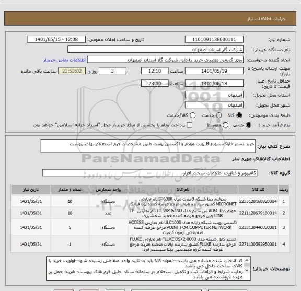Screen dimensions: 301x291
Task: Click item code 2271100392950001
Action: pyautogui.click(x=258, y=244)
